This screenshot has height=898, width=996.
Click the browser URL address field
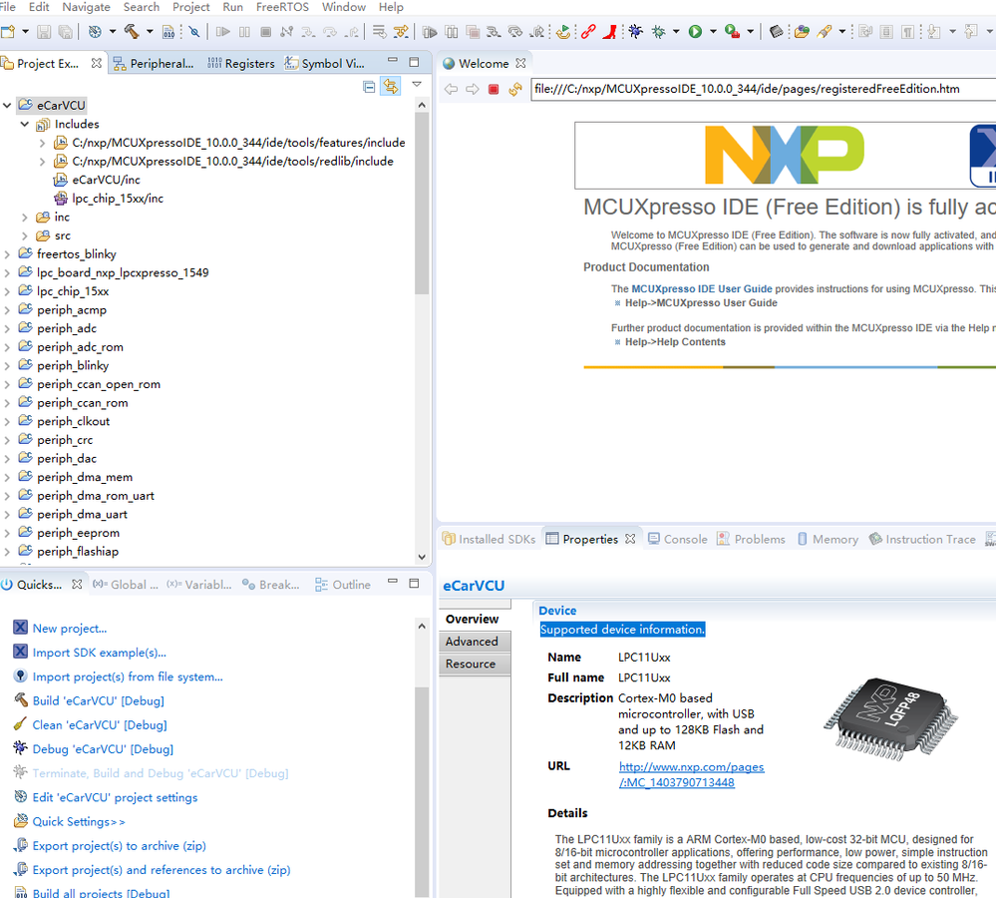(x=763, y=89)
